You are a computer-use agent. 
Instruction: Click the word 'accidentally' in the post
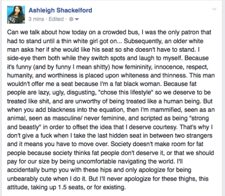[23, 170]
